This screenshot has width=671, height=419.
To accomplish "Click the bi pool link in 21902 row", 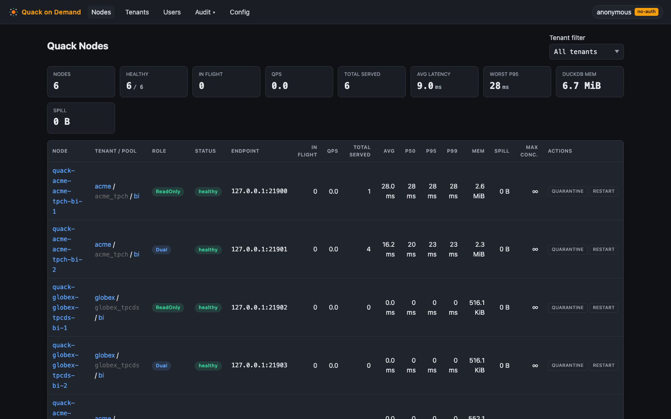I will (x=101, y=318).
